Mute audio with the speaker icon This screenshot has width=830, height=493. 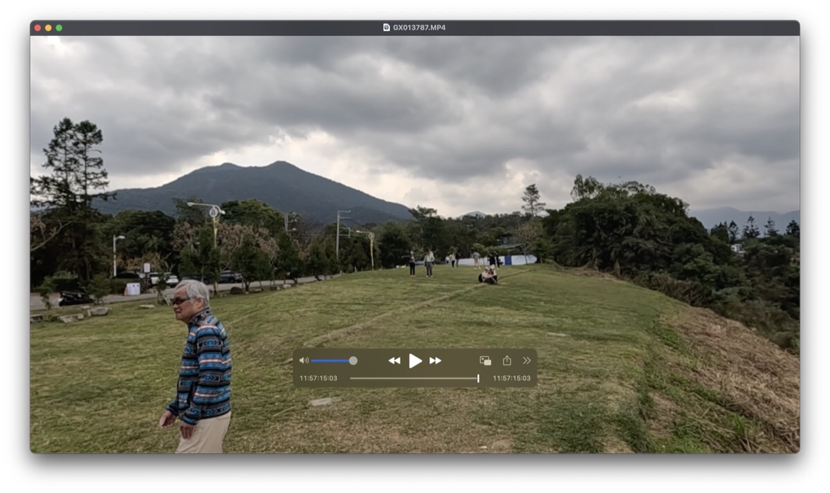coord(304,360)
